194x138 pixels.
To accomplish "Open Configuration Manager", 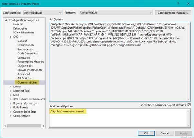I will (x=173, y=13).
